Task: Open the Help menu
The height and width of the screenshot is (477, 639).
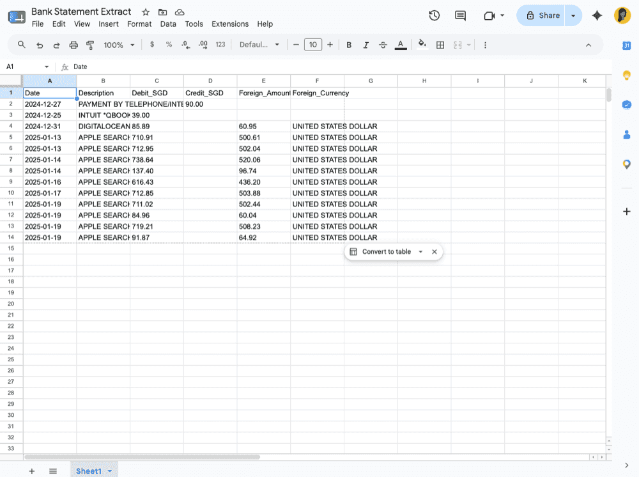Action: (x=265, y=24)
